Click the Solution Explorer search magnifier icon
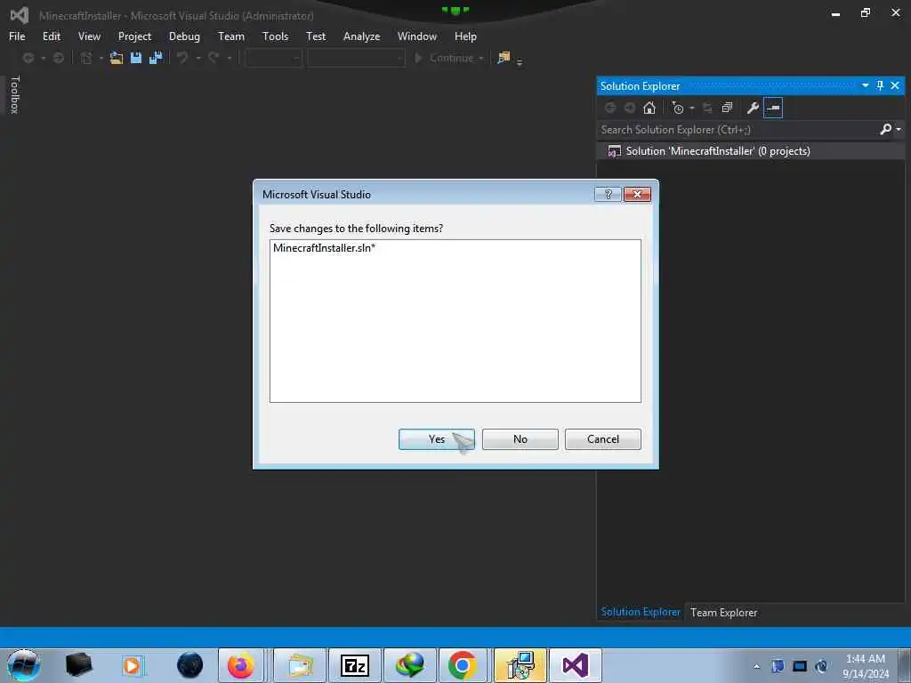The image size is (911, 683). pos(885,129)
